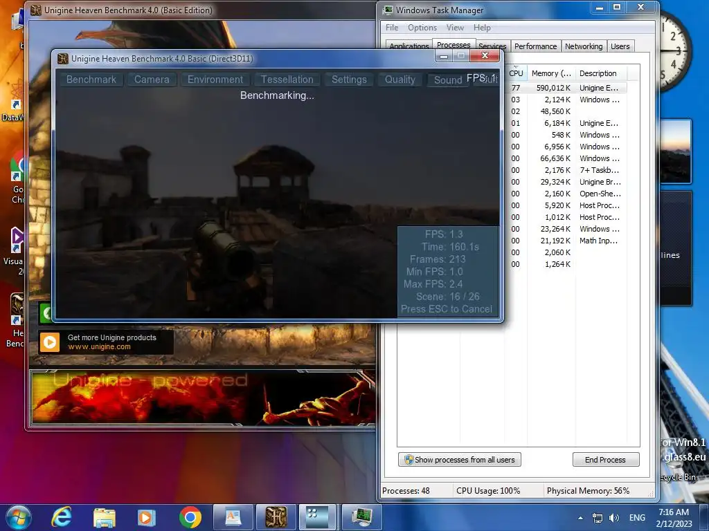Screen dimensions: 709x531
Task: Open the slideshow gadget thumbnail
Action: [x=676, y=151]
